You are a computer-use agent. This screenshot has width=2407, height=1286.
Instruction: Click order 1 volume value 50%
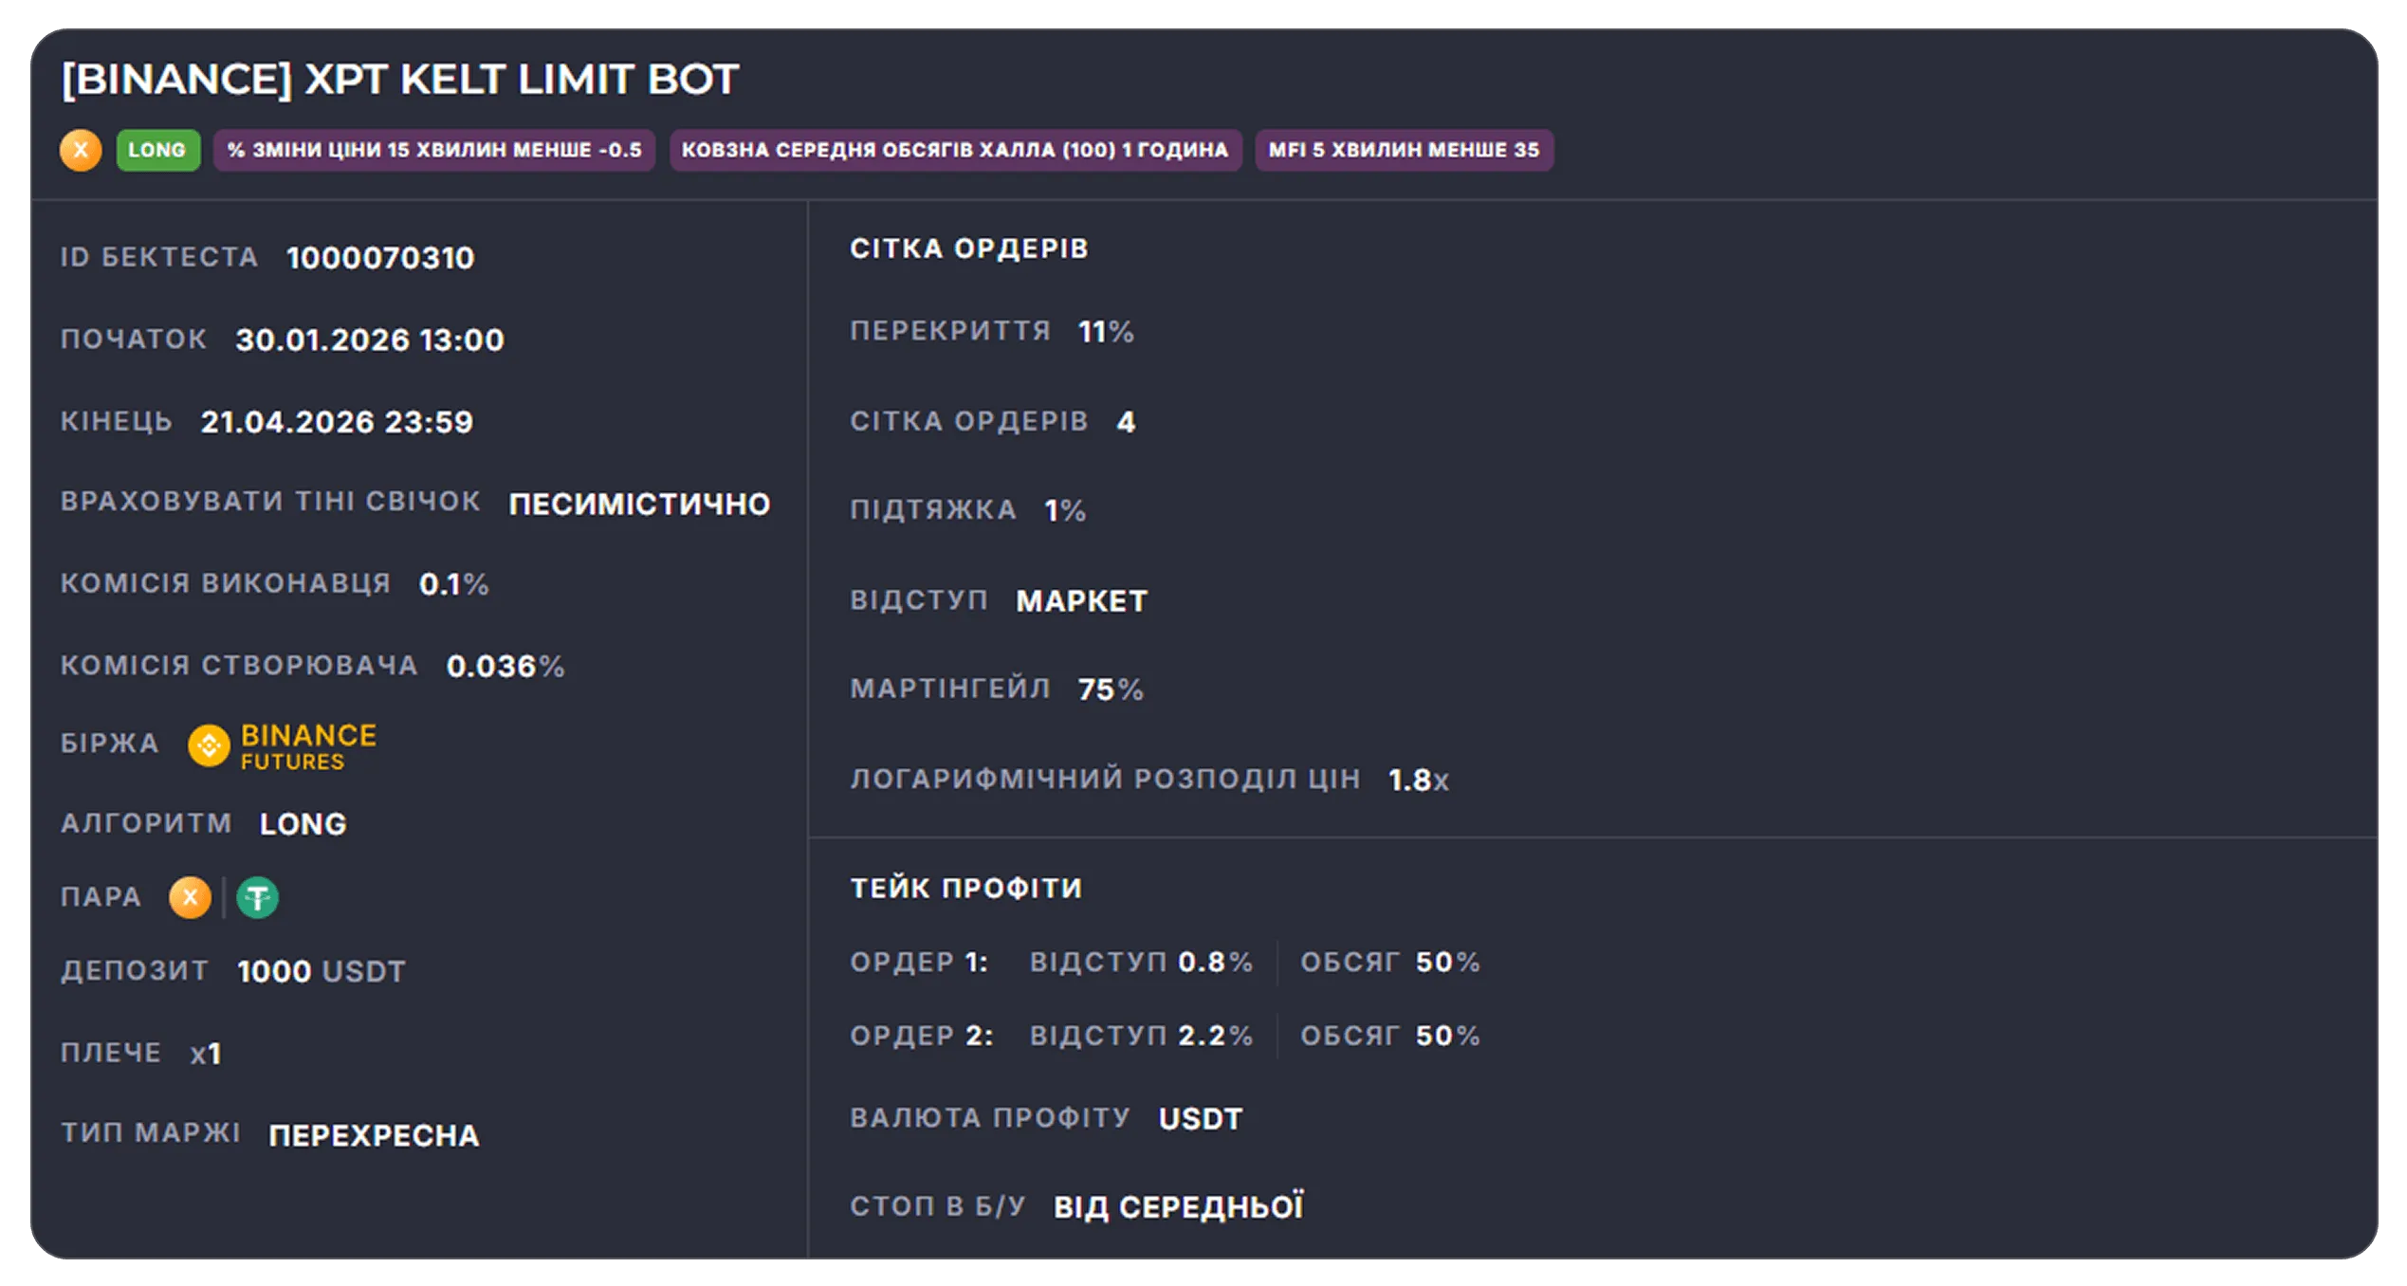1448,963
